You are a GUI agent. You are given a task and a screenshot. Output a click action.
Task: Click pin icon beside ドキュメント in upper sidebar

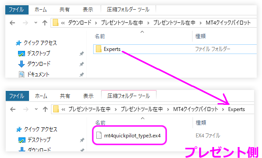(81, 75)
